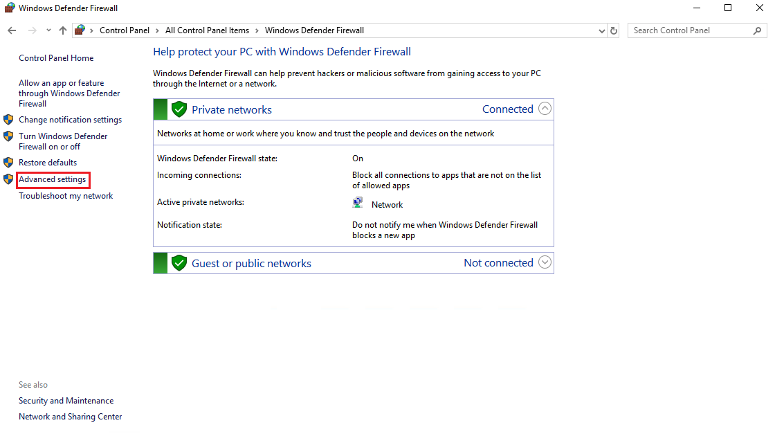Click the firewall icon in the address bar
Viewport: 775px width, 434px height.
coord(80,30)
